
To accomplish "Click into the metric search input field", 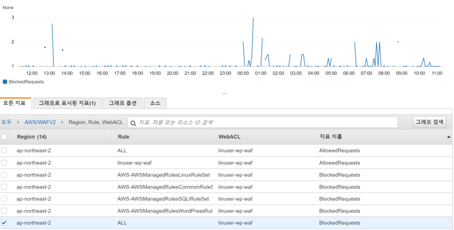I will click(x=266, y=122).
